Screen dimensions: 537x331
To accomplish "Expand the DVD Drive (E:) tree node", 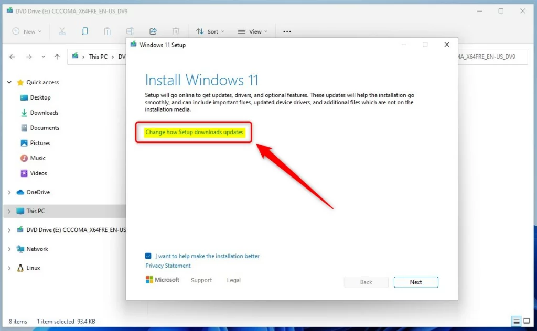I will (x=9, y=230).
